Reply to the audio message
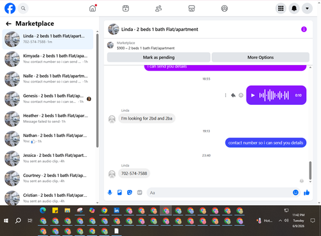The height and width of the screenshot is (236, 321). (x=233, y=95)
